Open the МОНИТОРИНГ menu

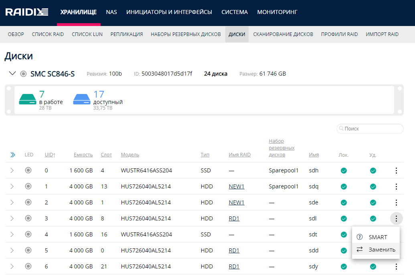(277, 12)
